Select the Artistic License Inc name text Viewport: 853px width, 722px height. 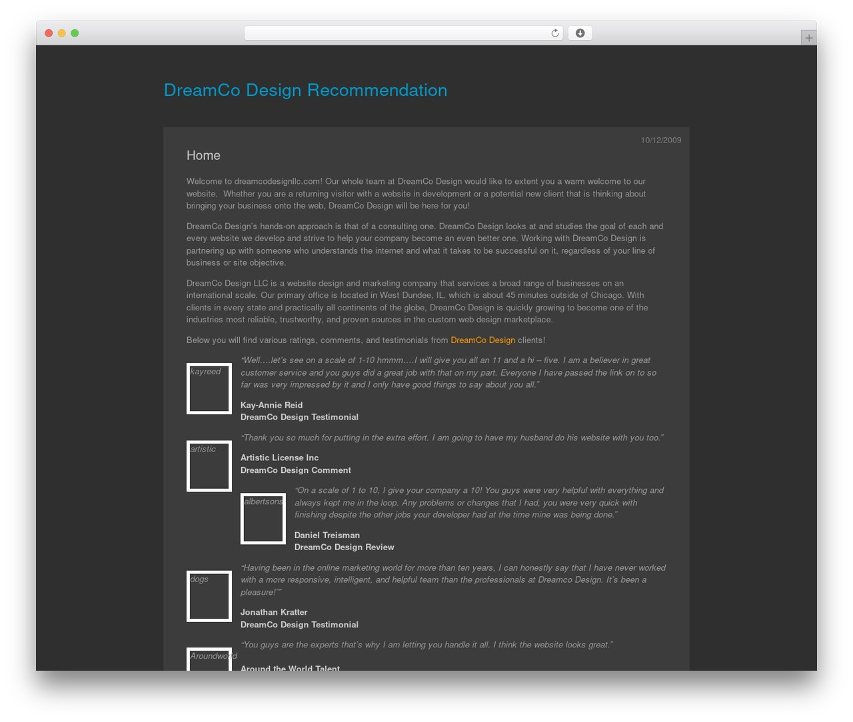[x=279, y=458]
